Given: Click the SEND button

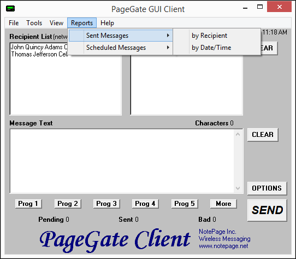Looking at the screenshot, I should tap(267, 210).
